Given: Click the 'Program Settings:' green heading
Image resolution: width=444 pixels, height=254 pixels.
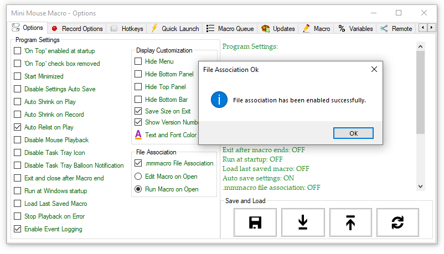Looking at the screenshot, I should point(250,46).
